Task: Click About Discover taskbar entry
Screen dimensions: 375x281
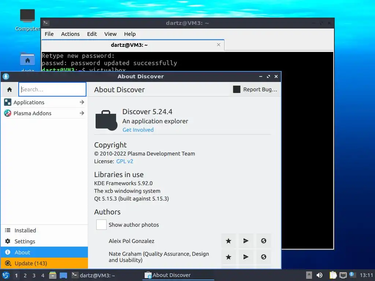Action: 178,275
